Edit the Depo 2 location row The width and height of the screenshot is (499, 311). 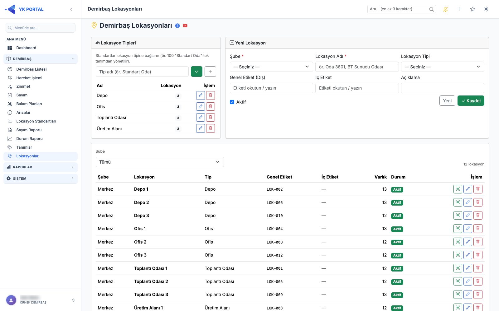tap(468, 202)
